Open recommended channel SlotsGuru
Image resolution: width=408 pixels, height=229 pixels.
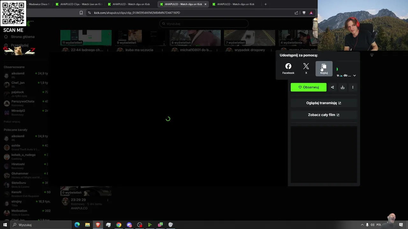tap(25, 184)
